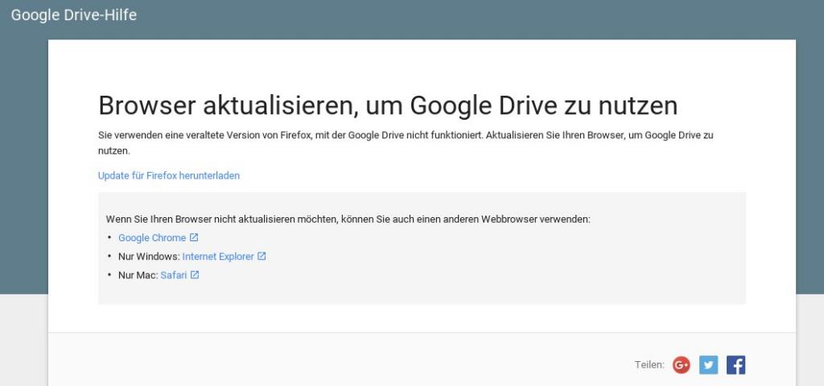Click the Google+ share icon
Viewport: 824px width, 386px height.
coord(682,365)
